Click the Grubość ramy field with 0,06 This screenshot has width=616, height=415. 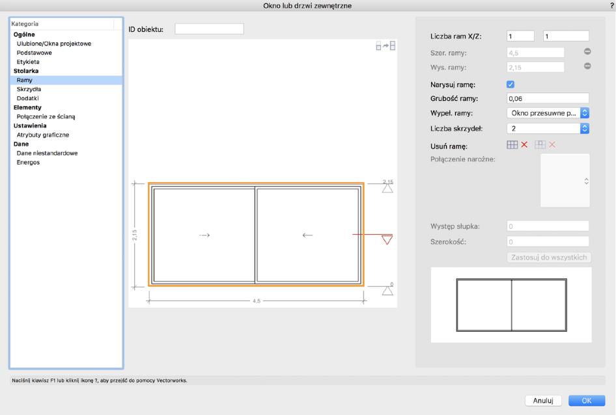(548, 99)
